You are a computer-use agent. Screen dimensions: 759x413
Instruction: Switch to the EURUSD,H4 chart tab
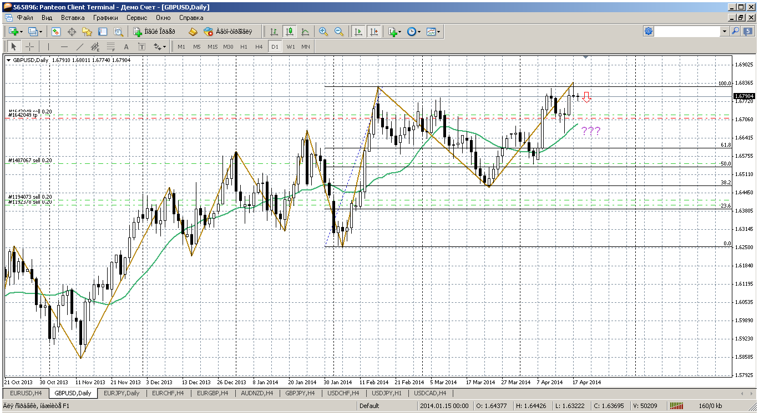(x=26, y=393)
